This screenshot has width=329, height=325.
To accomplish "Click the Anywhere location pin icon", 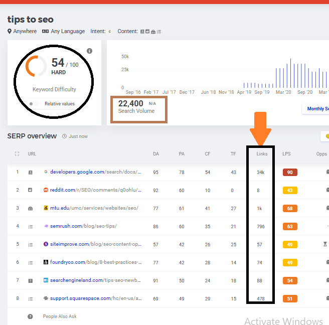I will 10,31.
